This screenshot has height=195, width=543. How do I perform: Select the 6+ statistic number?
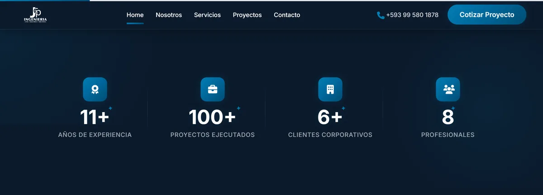pyautogui.click(x=330, y=117)
